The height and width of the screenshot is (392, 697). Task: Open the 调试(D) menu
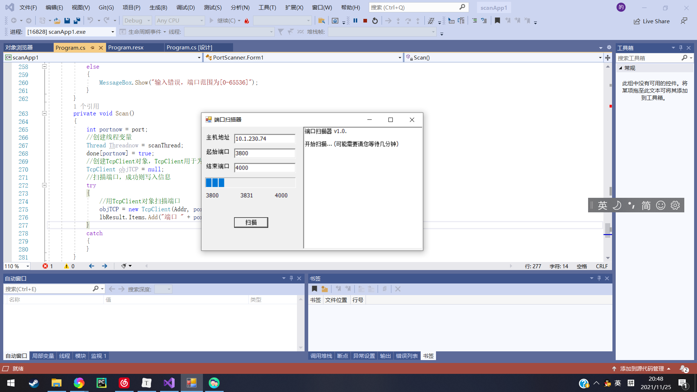coord(186,7)
